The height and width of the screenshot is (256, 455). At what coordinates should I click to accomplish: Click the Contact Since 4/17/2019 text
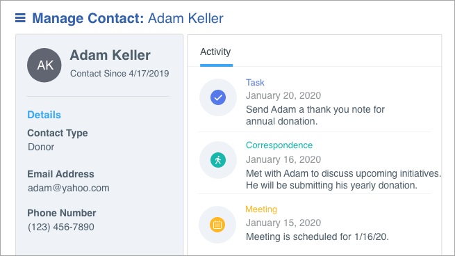[x=119, y=74]
